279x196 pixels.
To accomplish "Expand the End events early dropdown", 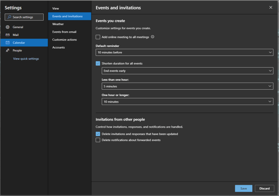I will (187, 71).
